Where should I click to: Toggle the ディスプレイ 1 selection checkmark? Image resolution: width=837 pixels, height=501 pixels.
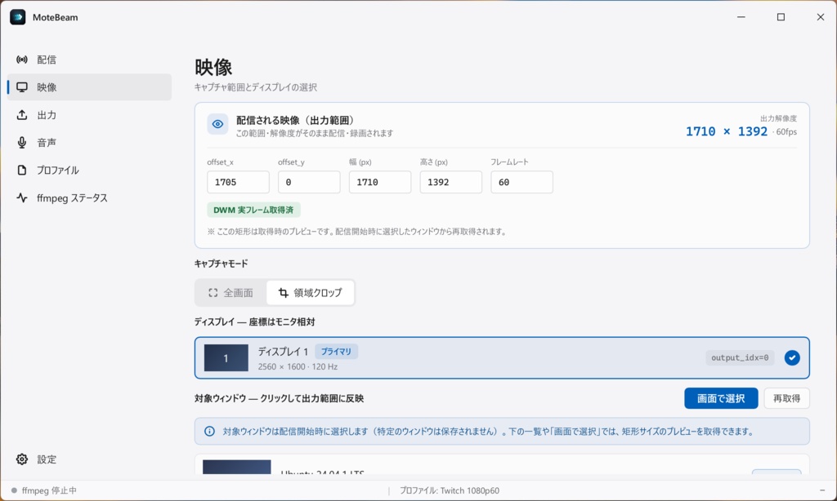(792, 357)
